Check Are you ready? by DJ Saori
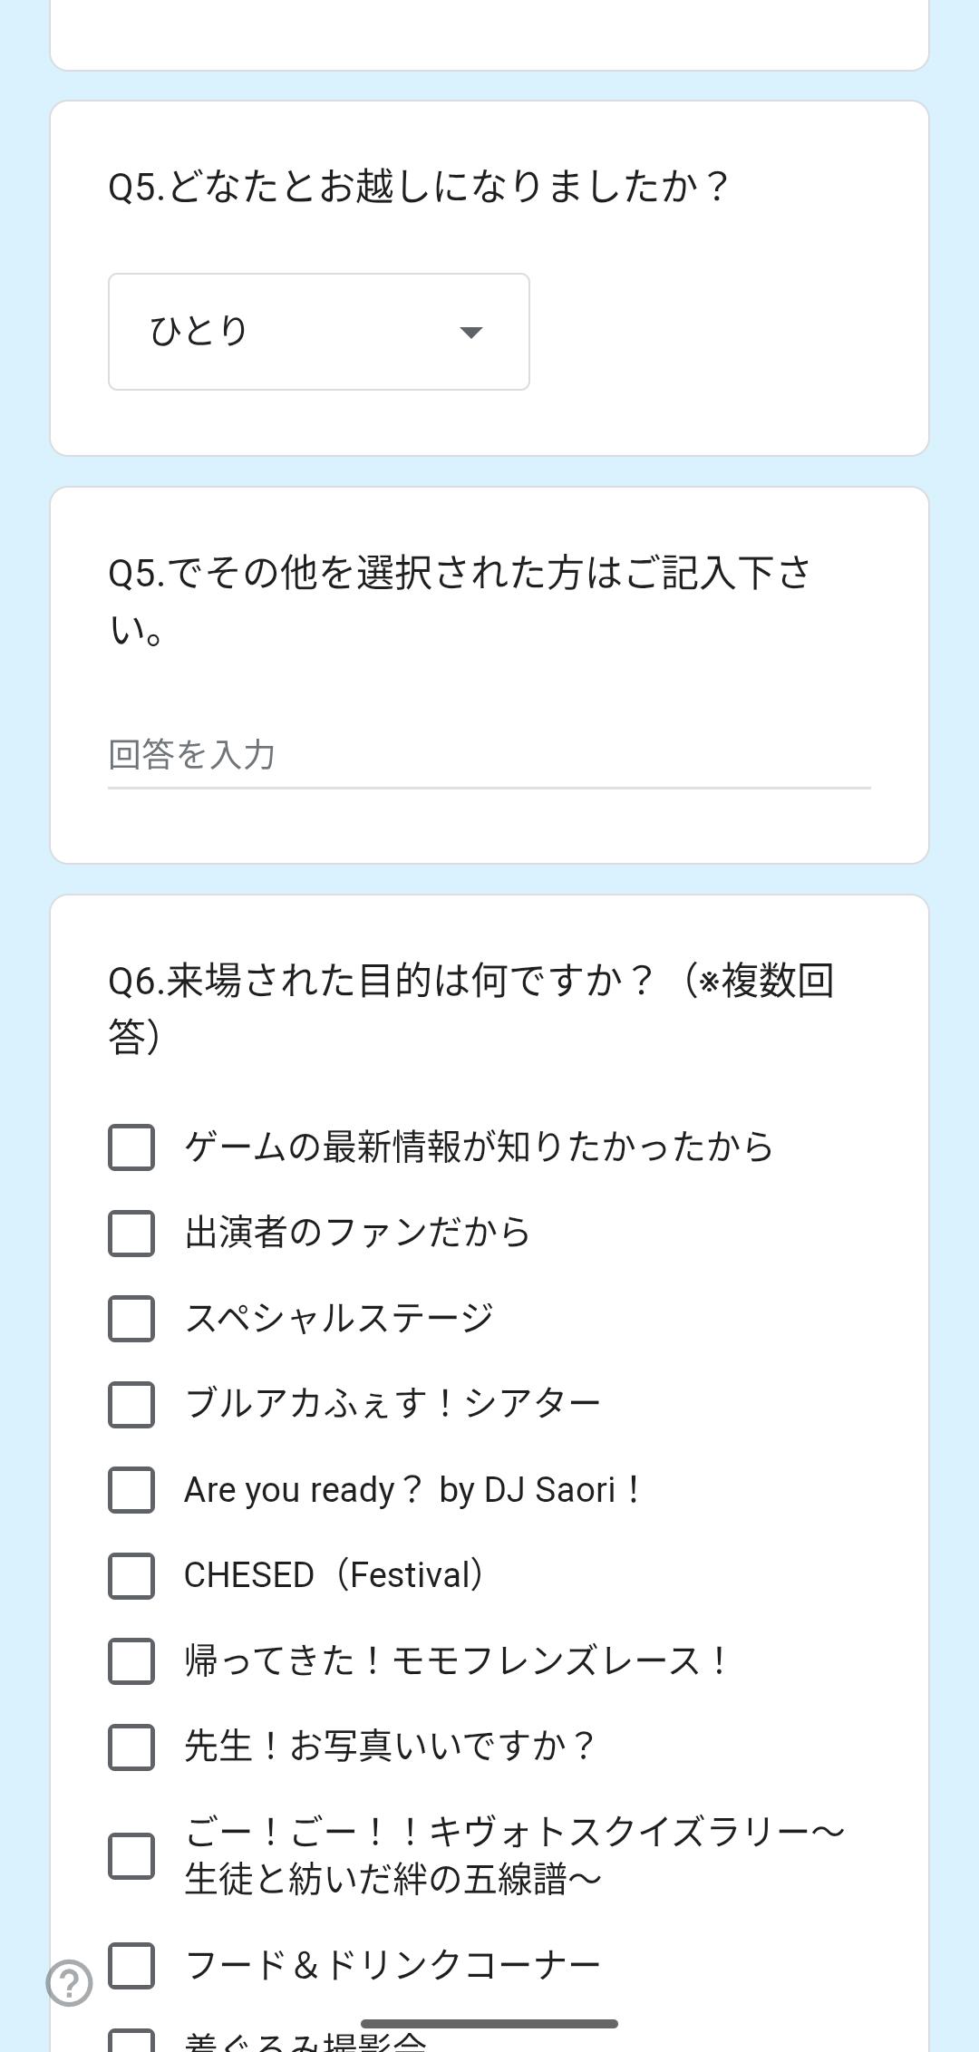This screenshot has width=979, height=2052. (131, 1490)
